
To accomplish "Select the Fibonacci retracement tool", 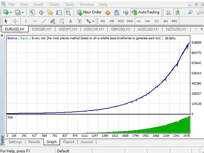I will [x=62, y=21].
